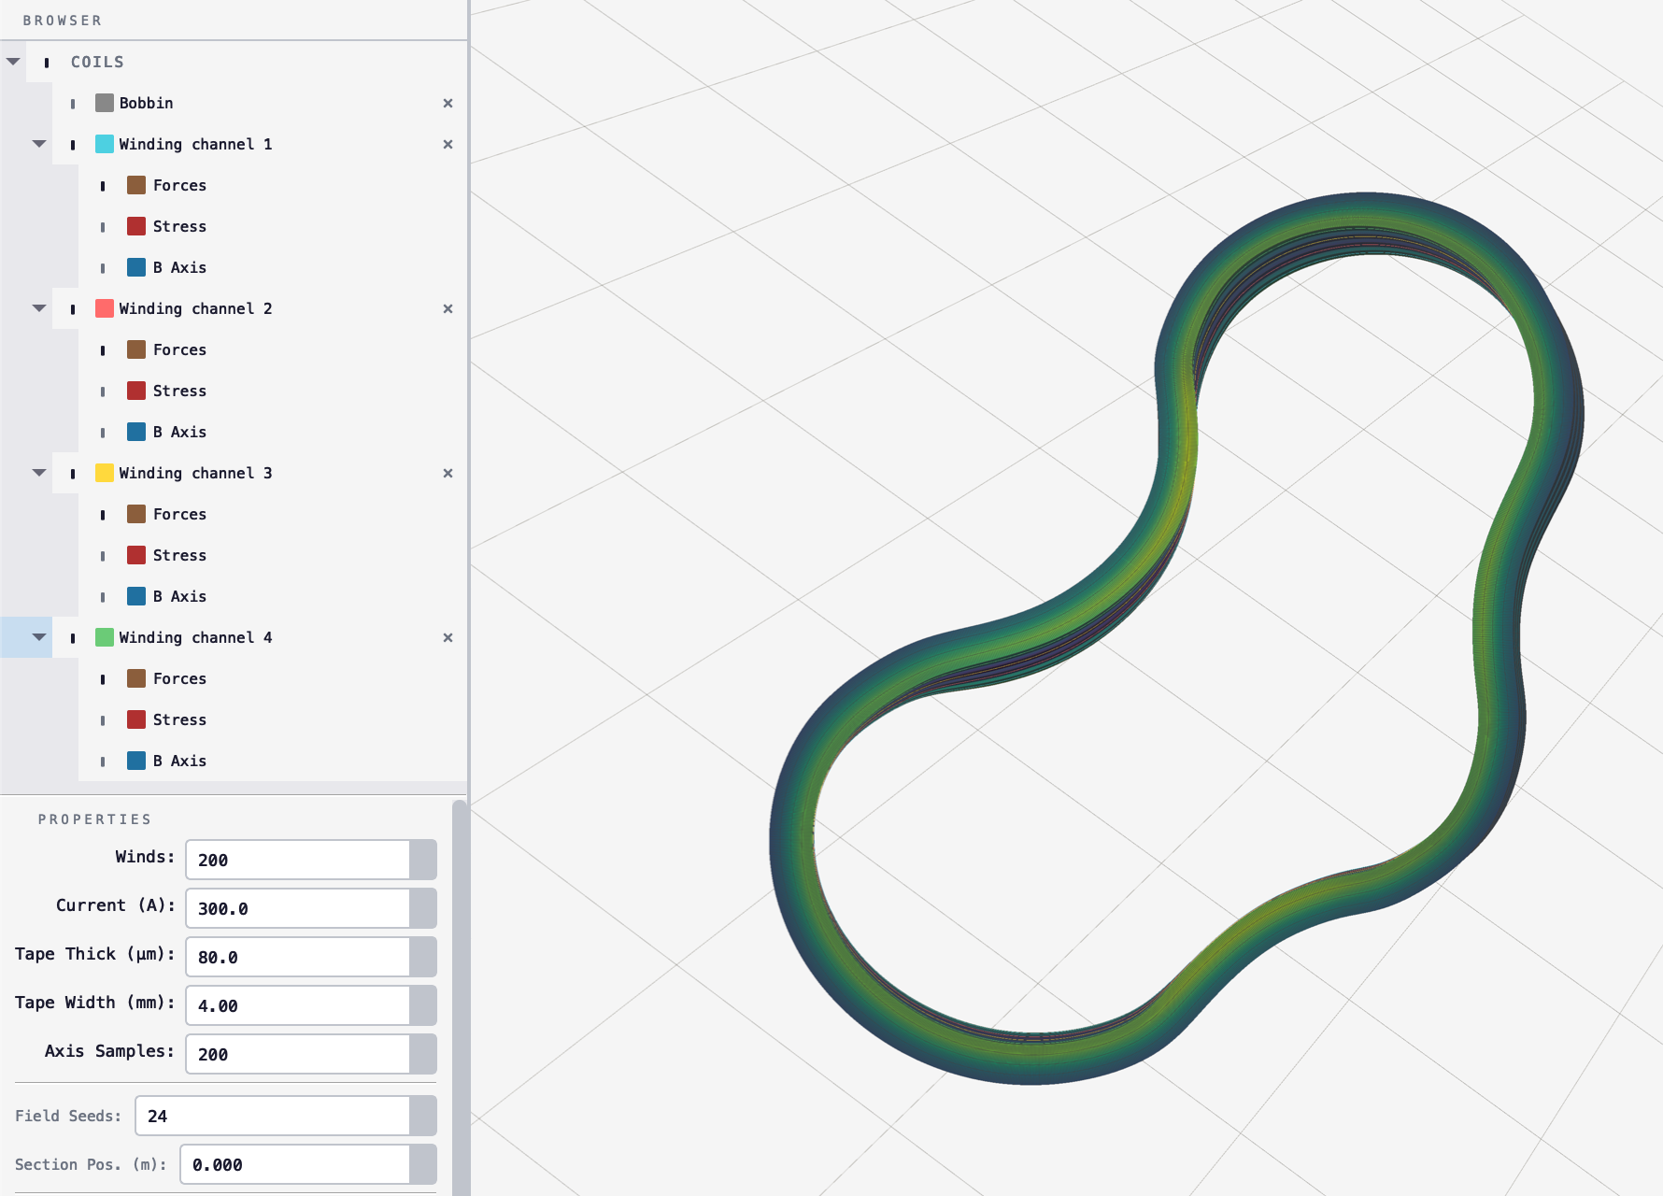
Task: Remove Winding channel 1
Action: click(x=448, y=144)
